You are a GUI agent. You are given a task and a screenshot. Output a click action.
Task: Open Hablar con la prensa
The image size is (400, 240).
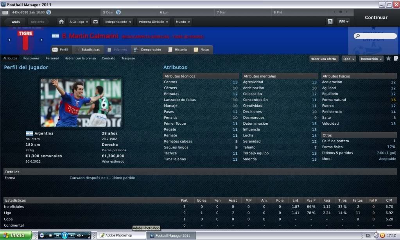click(x=80, y=58)
